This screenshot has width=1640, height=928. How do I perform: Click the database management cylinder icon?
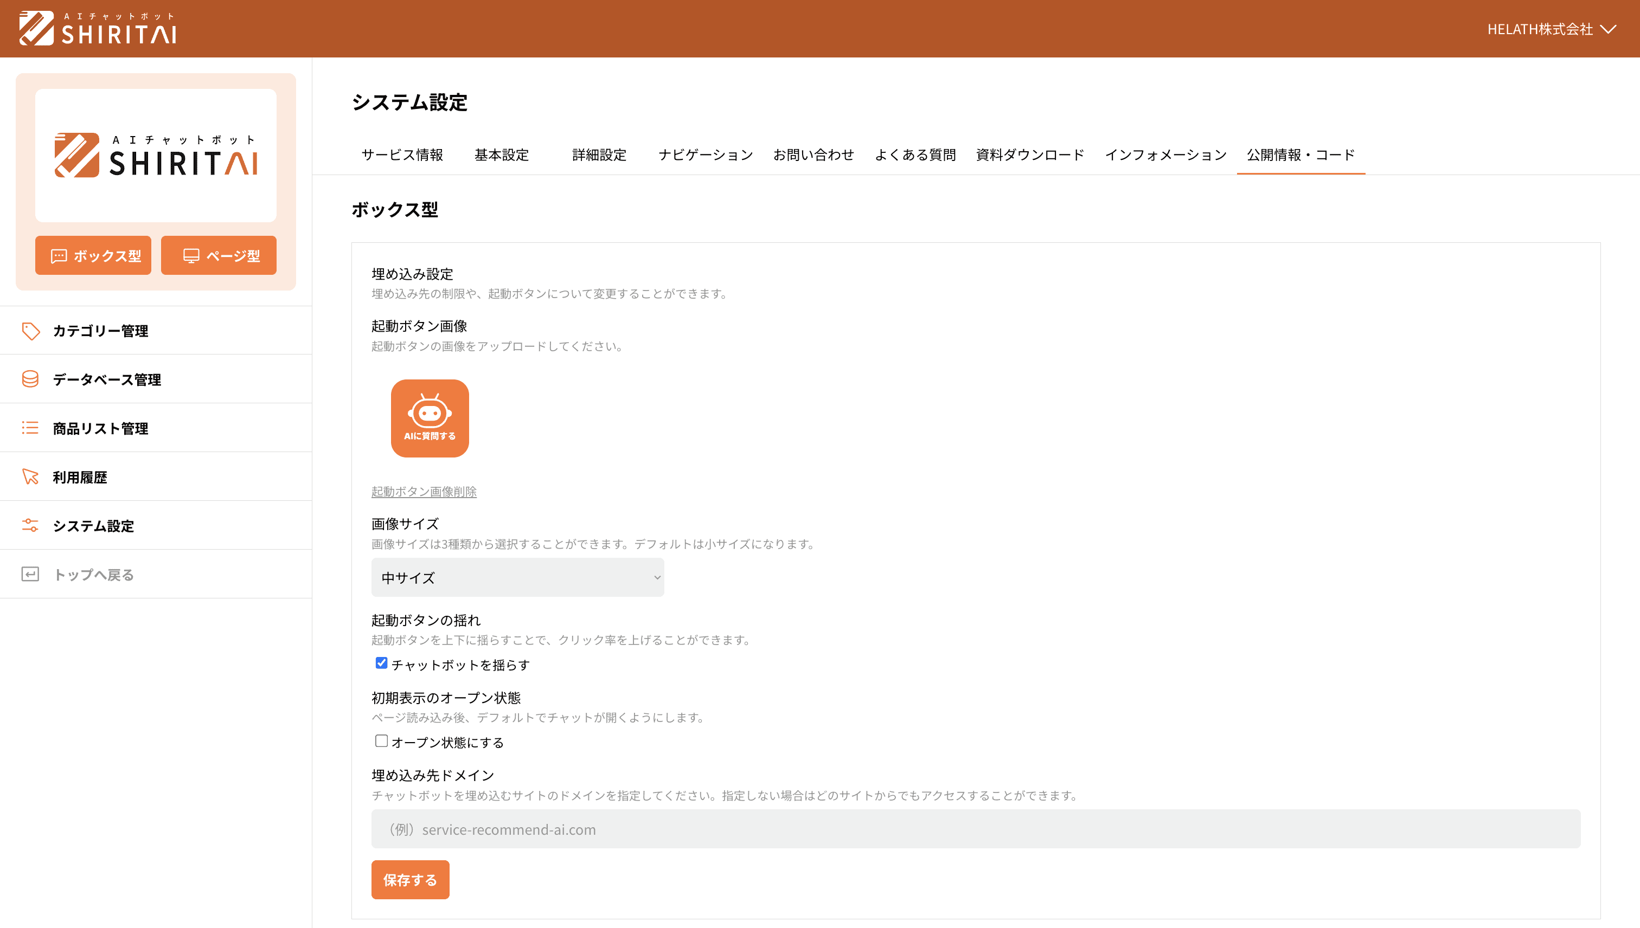pyautogui.click(x=30, y=379)
